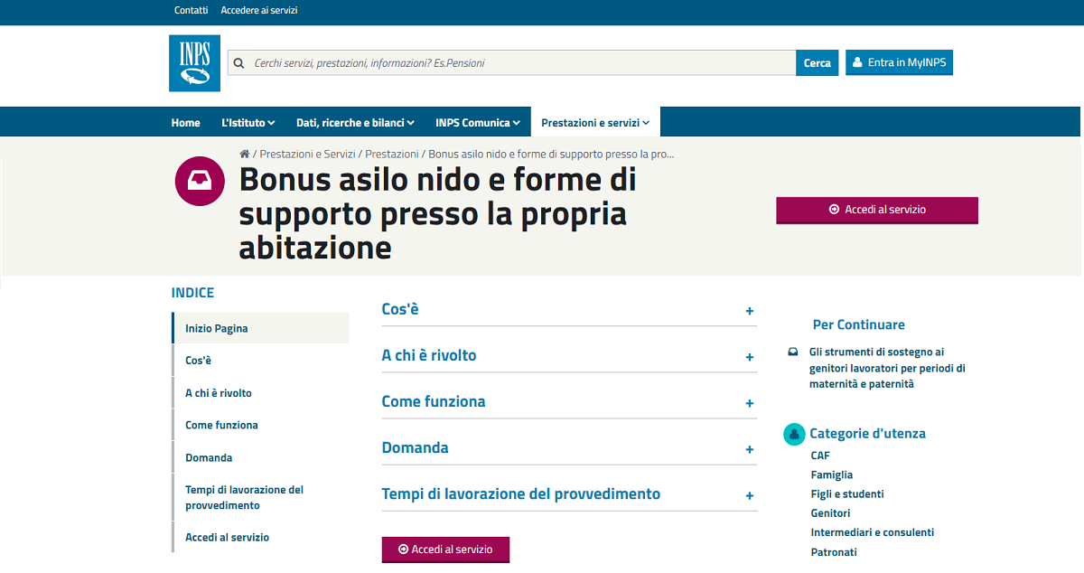Open Prestazioni e servizi dropdown tab
The height and width of the screenshot is (573, 1084).
click(595, 123)
